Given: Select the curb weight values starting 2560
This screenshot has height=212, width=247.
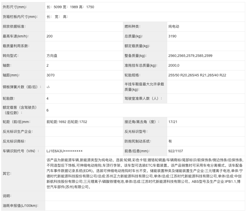Looking at the screenshot, I should coord(190,56).
